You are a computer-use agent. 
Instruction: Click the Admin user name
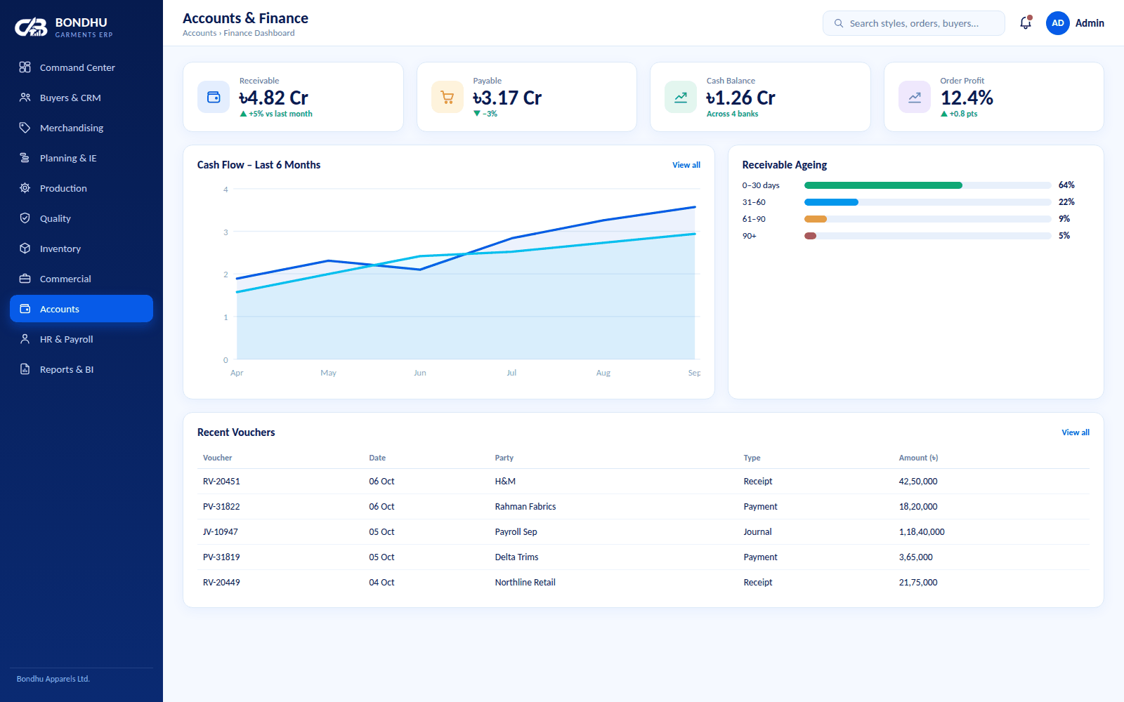(1090, 23)
